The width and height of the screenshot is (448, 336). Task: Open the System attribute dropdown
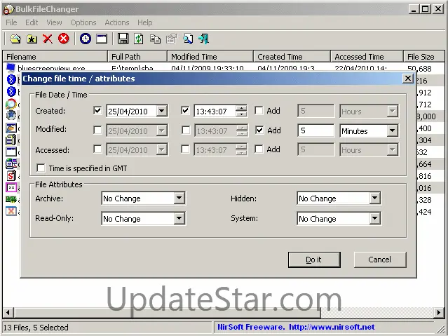pyautogui.click(x=374, y=218)
